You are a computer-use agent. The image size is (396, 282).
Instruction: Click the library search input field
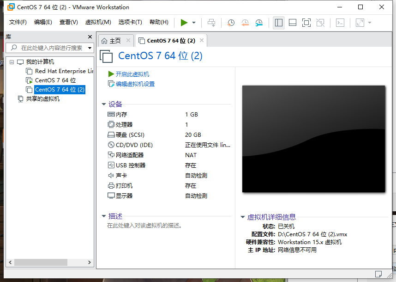49,48
